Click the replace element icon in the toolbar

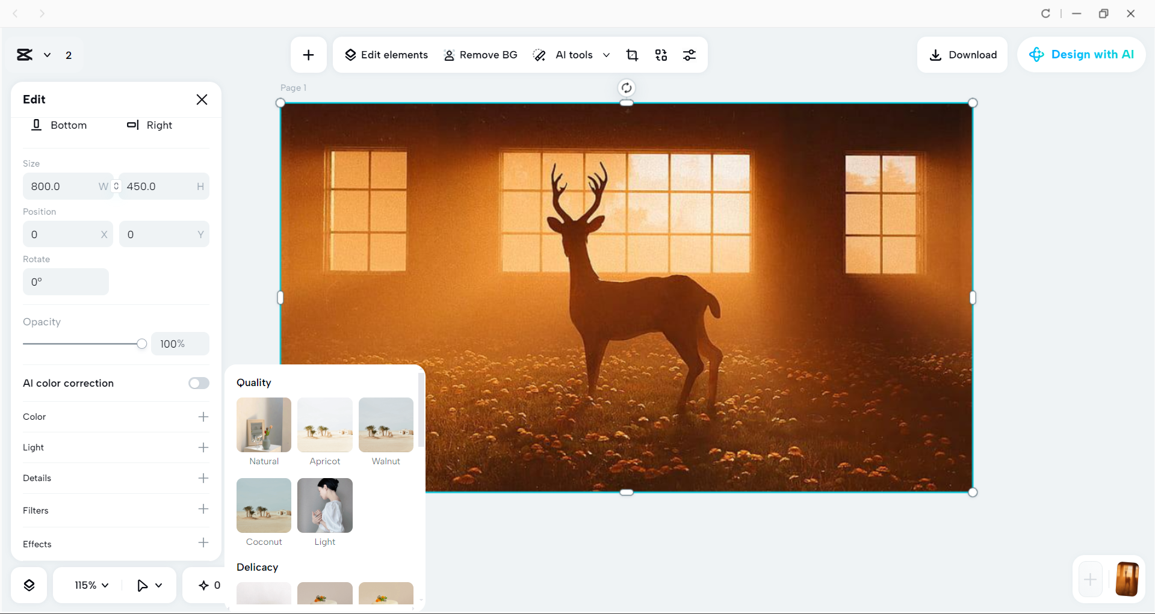tap(661, 55)
